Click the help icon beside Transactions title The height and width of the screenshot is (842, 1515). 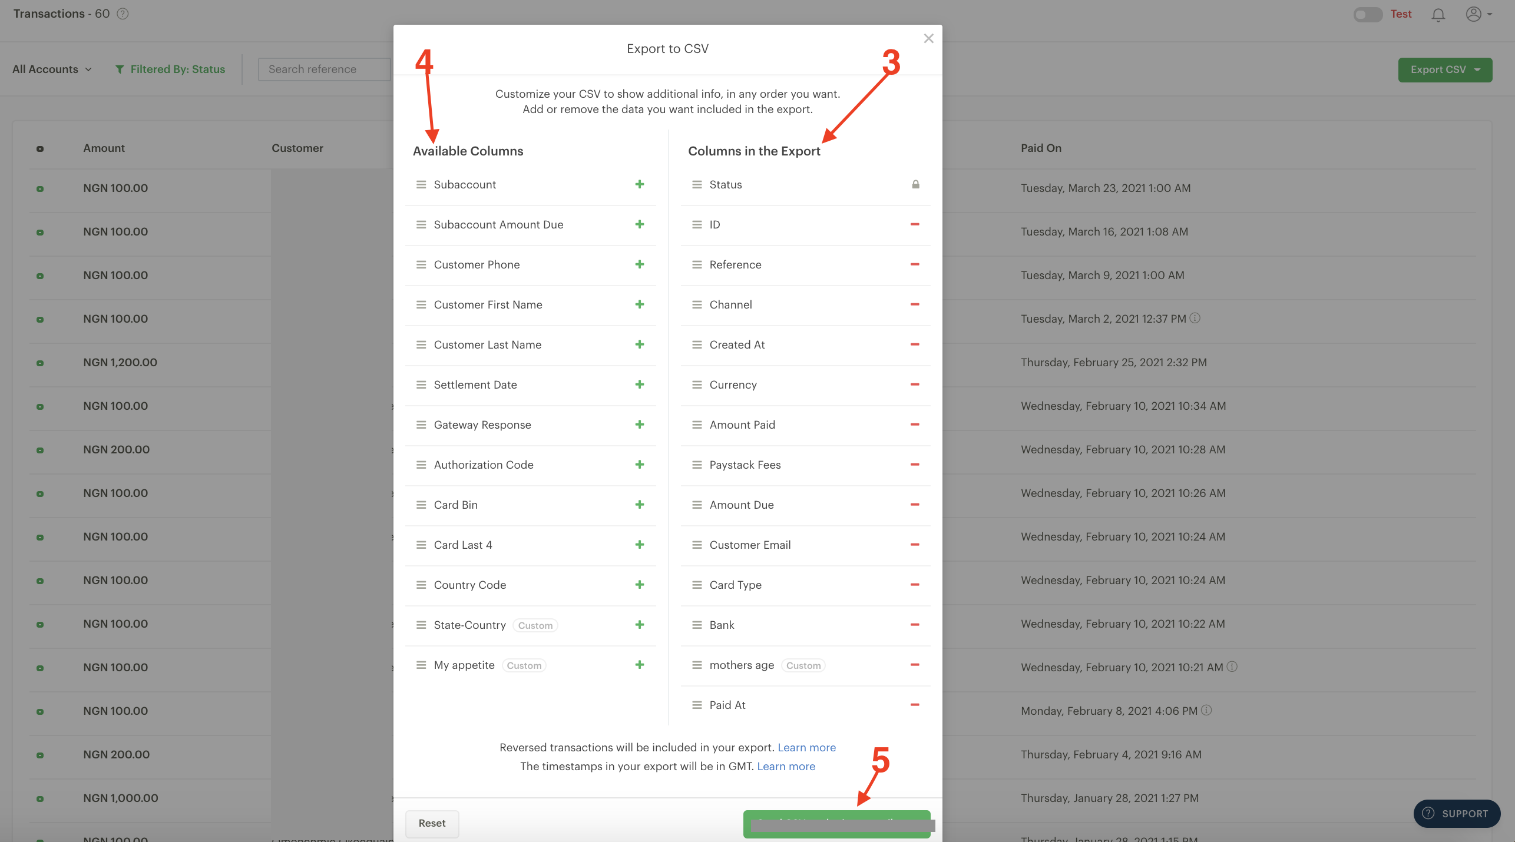click(x=123, y=14)
